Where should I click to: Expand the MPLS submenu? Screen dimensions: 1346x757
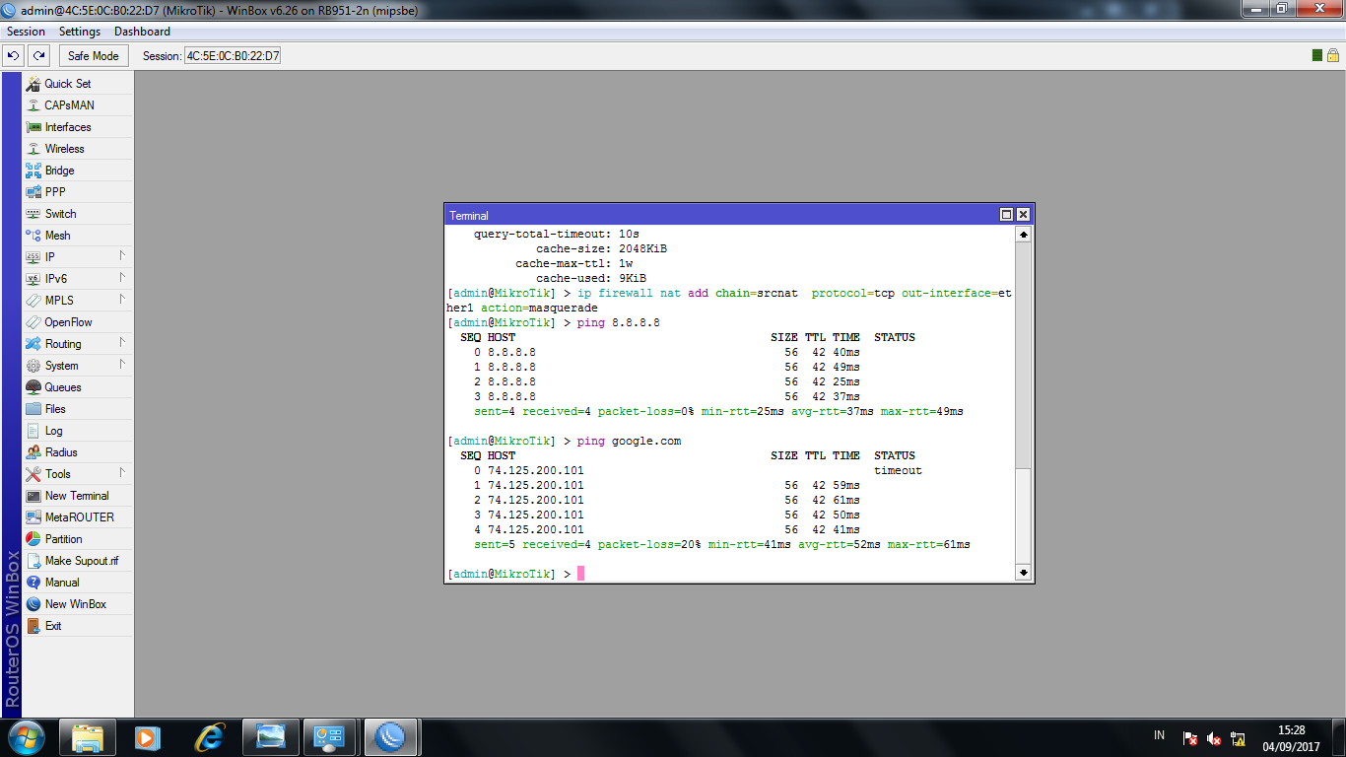(122, 300)
